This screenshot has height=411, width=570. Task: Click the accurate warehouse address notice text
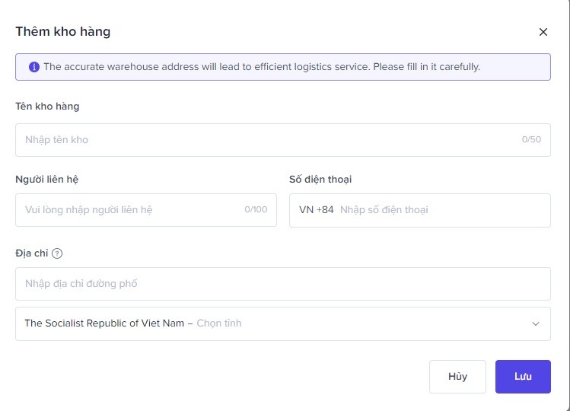tap(262, 67)
